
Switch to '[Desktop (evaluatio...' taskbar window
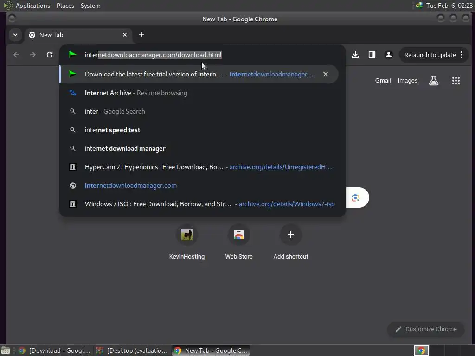click(132, 350)
